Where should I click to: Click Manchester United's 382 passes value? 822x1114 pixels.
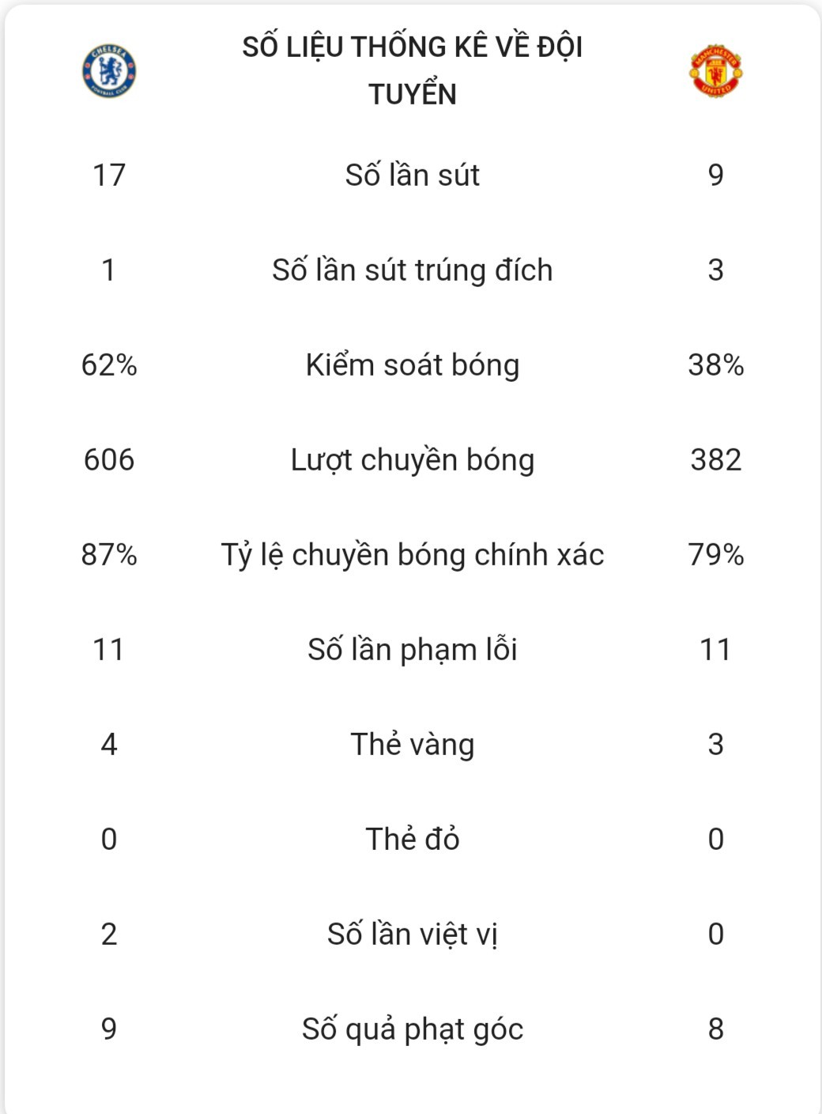(716, 459)
